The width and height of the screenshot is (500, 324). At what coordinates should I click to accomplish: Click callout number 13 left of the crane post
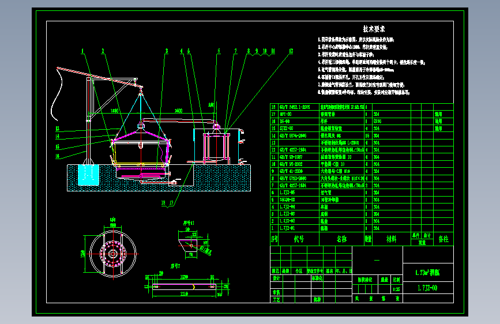(x=58, y=129)
